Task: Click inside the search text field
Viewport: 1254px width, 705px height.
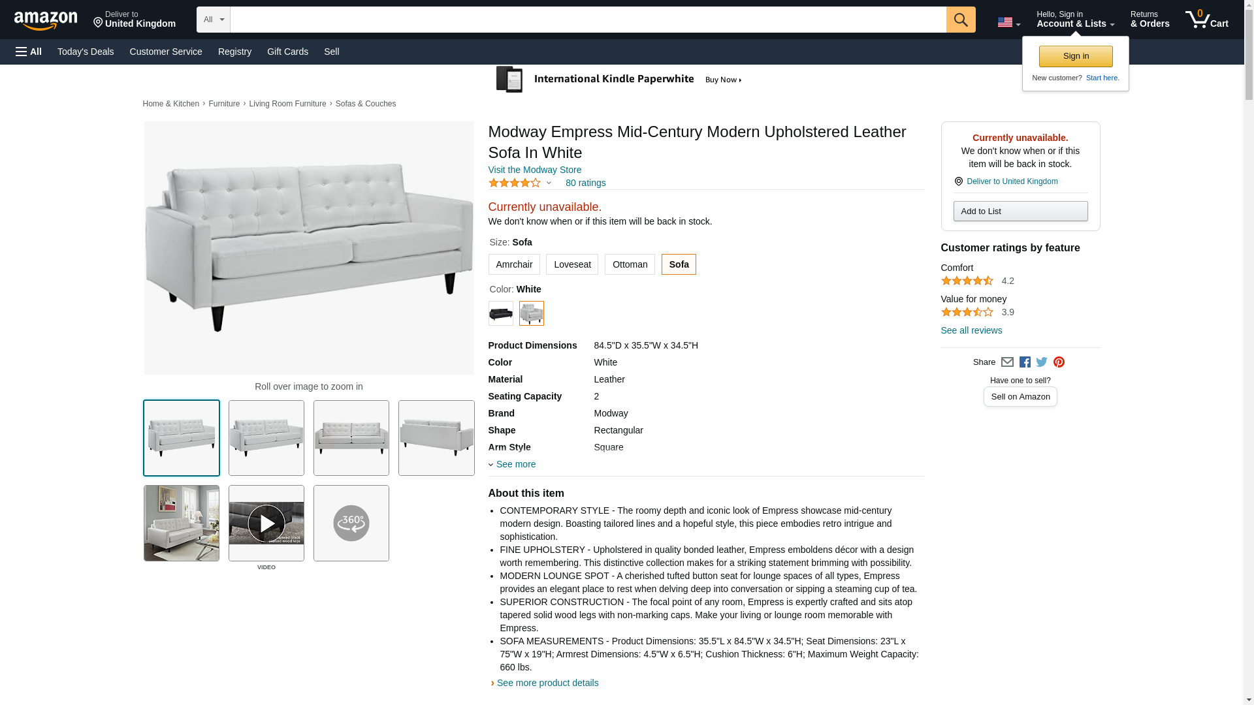Action: (x=588, y=20)
